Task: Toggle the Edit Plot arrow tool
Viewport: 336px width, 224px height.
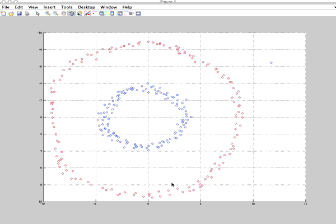Action: (x=38, y=13)
